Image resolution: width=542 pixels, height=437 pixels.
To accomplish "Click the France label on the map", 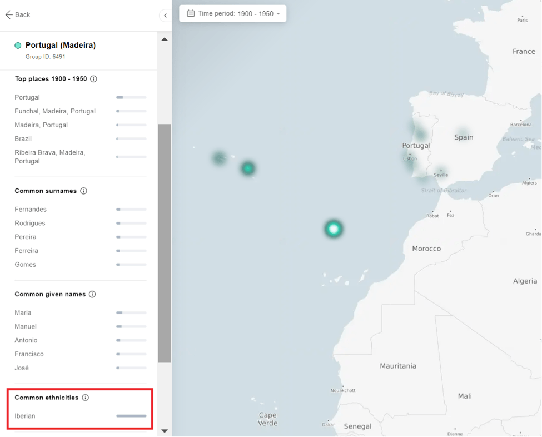I will (524, 52).
